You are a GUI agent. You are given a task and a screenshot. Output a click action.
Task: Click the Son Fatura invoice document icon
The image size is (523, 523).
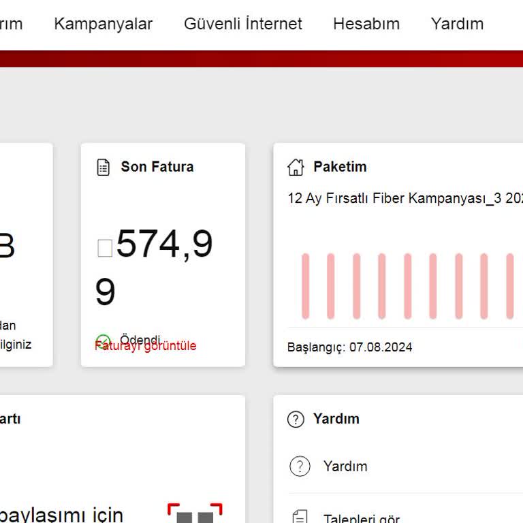(103, 167)
